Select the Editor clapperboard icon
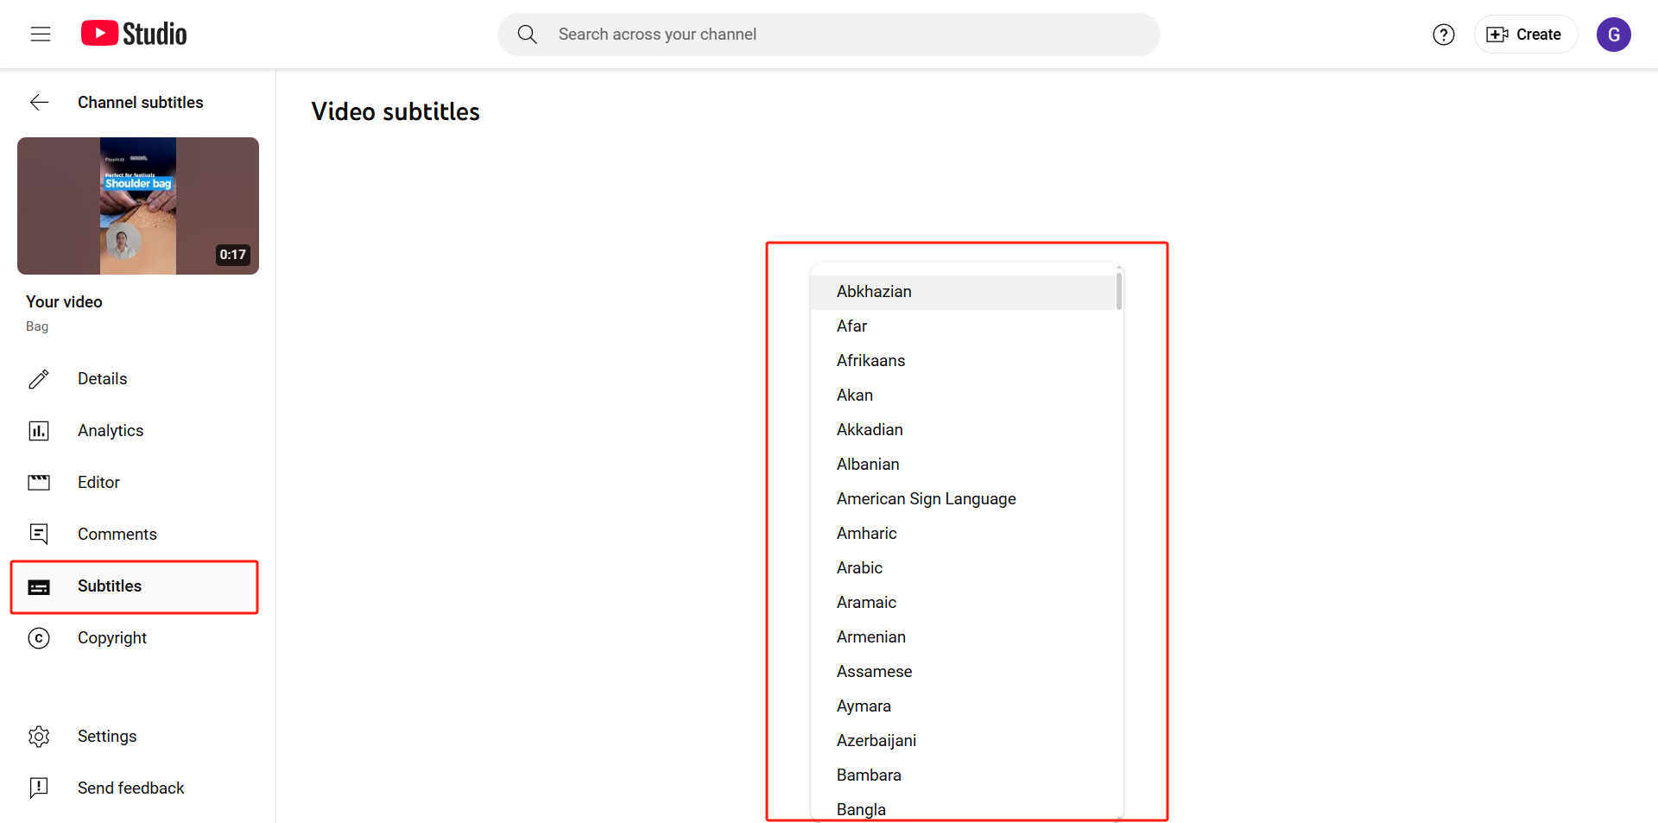Screen dimensions: 1658x823 (39, 482)
